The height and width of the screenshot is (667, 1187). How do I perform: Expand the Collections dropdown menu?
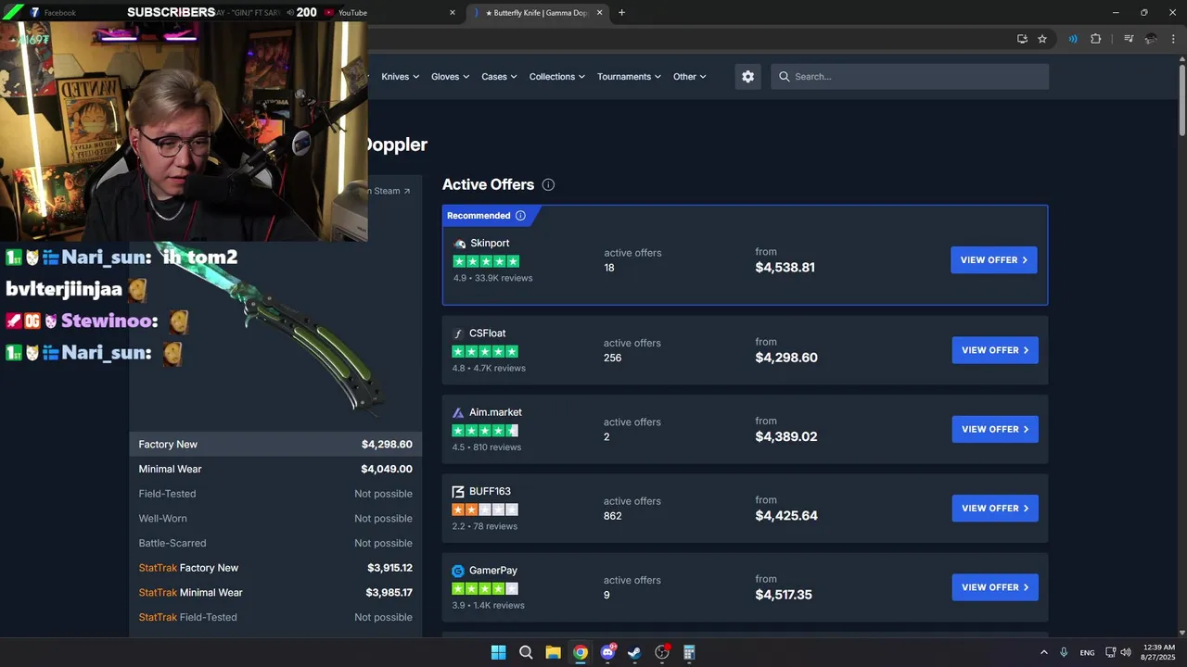pos(557,77)
